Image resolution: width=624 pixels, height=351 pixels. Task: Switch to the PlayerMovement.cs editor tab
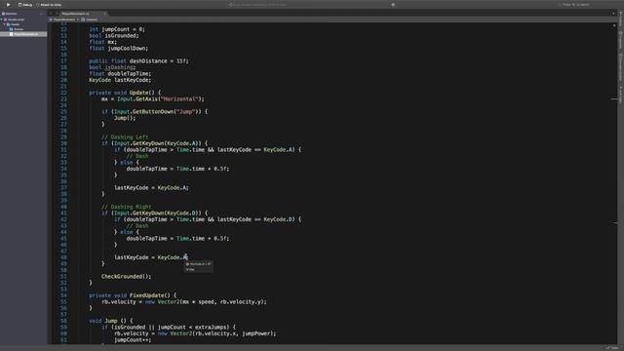76,14
